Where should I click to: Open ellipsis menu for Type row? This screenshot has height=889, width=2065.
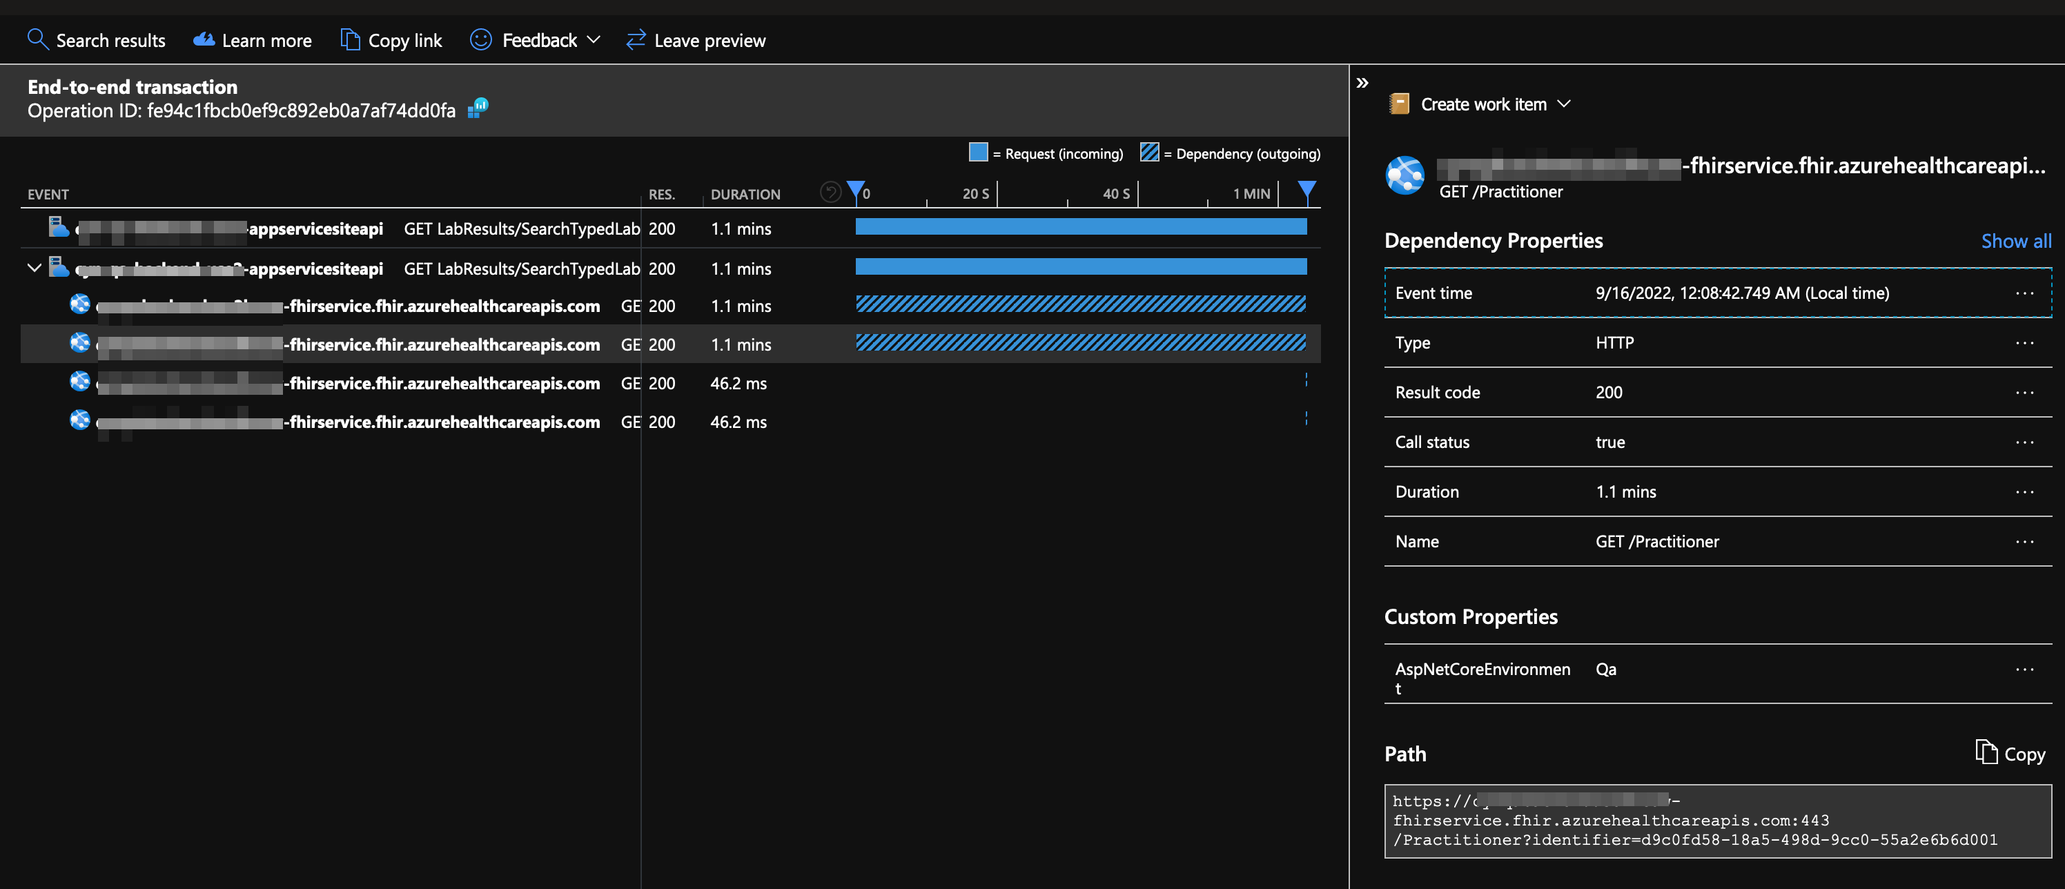[2024, 343]
